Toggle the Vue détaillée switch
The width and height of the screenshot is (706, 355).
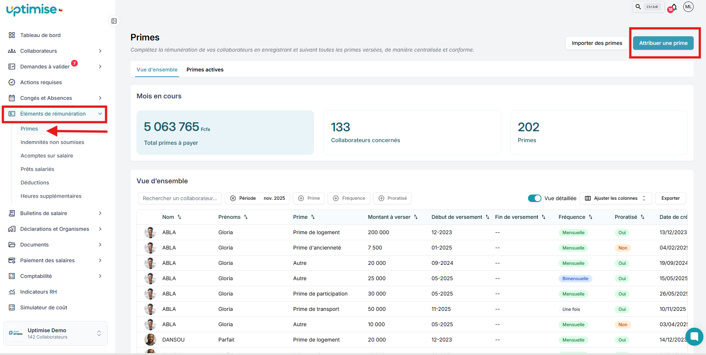tap(534, 198)
